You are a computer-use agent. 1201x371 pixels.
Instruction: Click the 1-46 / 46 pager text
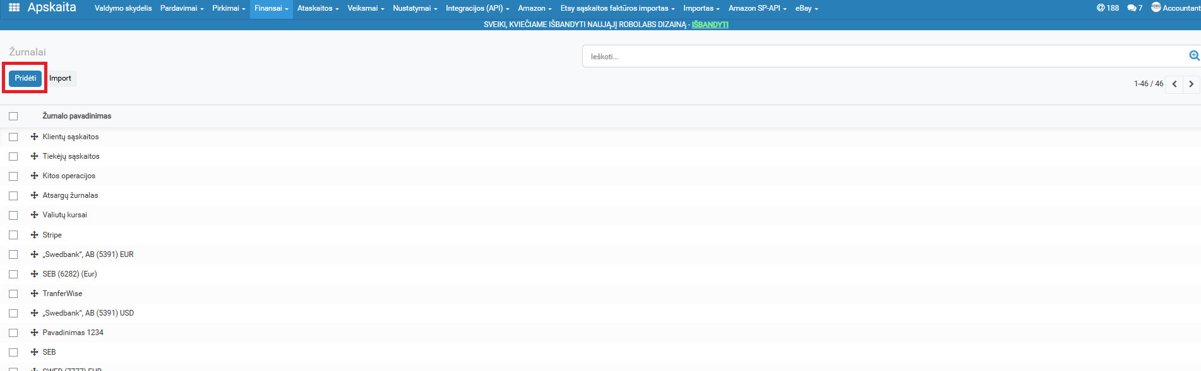1148,84
